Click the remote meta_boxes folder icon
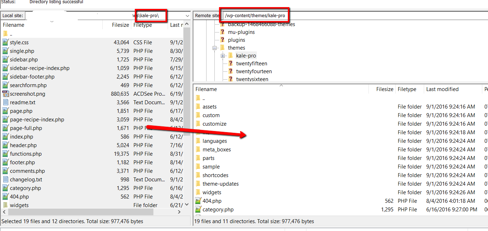This screenshot has height=231, width=488. (198, 150)
